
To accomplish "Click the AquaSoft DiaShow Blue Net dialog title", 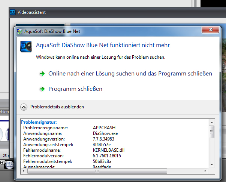I will (52, 31).
